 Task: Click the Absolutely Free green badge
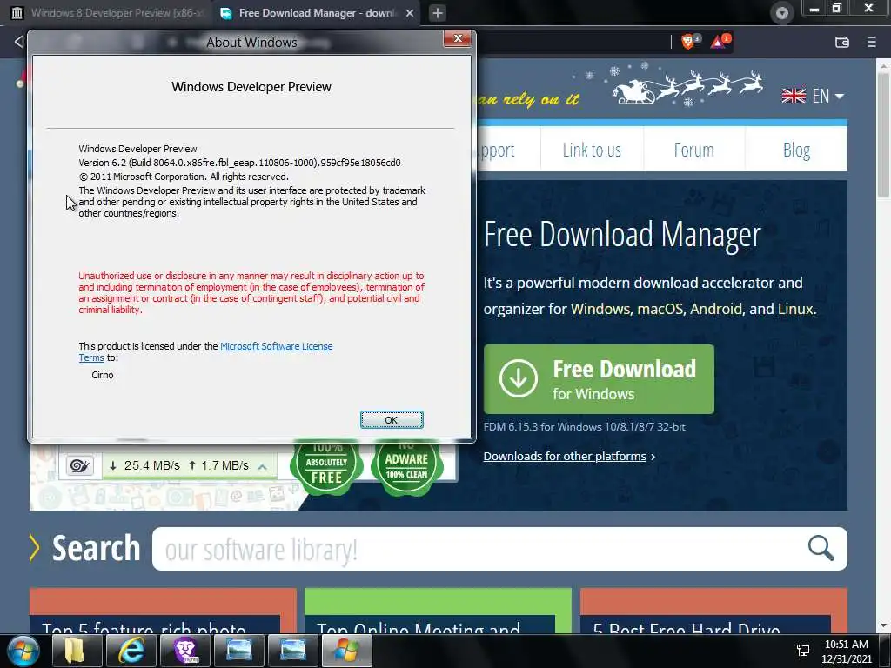coord(326,467)
